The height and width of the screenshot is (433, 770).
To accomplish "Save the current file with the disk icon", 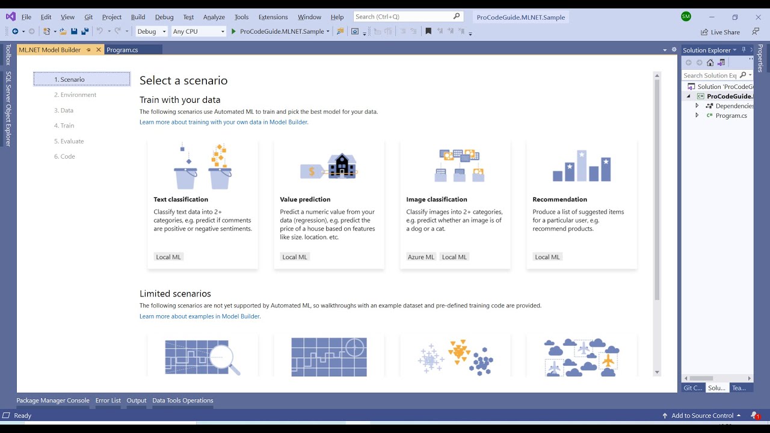I will coord(74,31).
